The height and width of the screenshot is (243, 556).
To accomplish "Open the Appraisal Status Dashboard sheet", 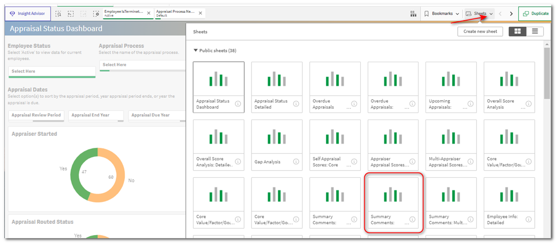I will [218, 87].
